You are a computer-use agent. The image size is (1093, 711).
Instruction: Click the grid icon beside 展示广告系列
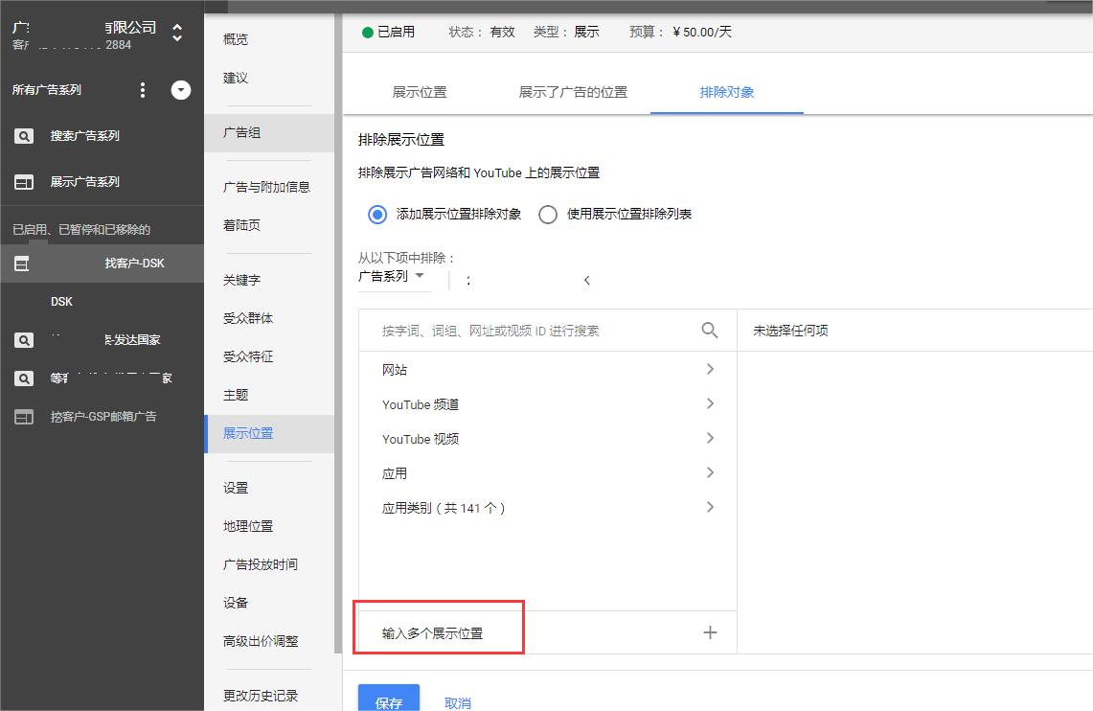pos(23,181)
